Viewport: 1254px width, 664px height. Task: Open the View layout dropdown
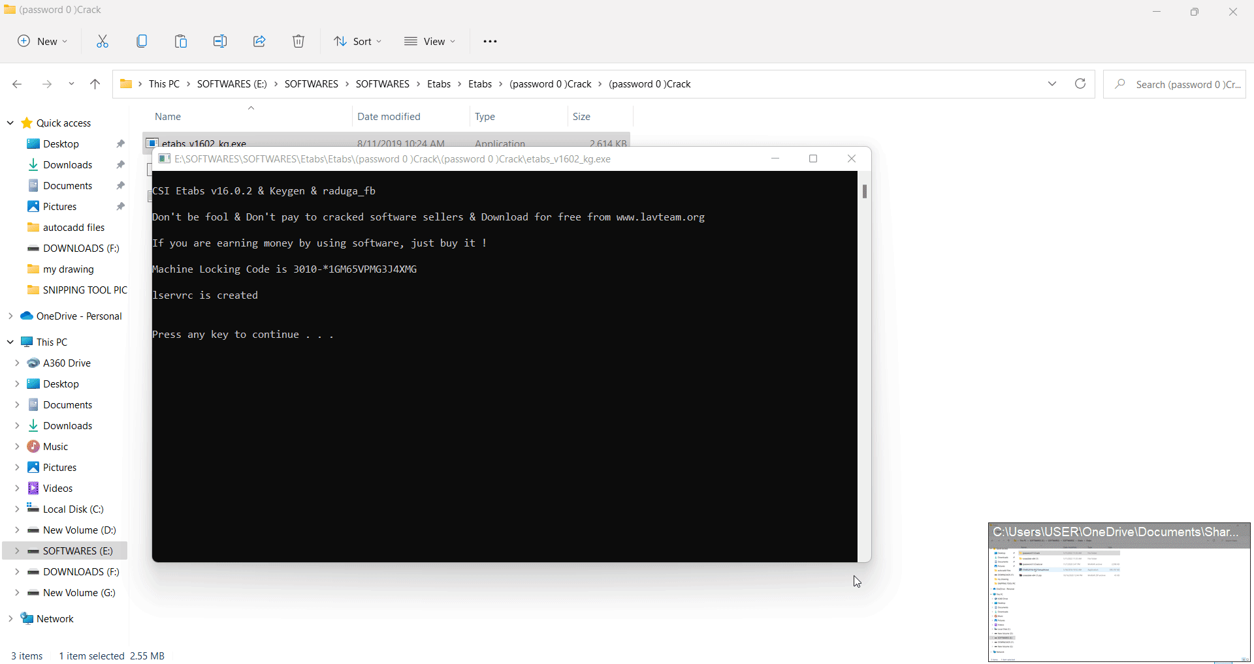pyautogui.click(x=430, y=41)
